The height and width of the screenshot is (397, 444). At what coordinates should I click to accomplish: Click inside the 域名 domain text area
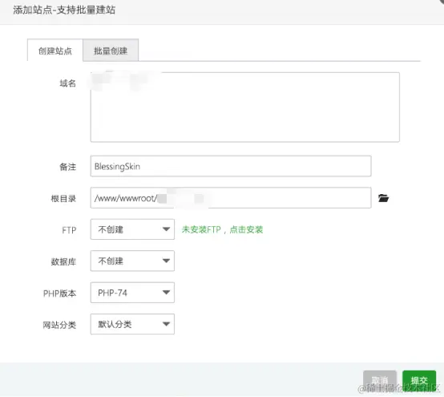(245, 107)
